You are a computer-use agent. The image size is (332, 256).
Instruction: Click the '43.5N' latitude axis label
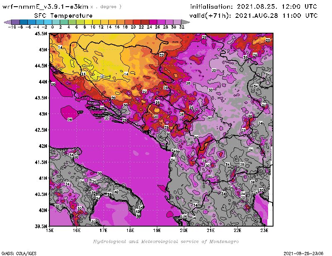[x=41, y=98]
